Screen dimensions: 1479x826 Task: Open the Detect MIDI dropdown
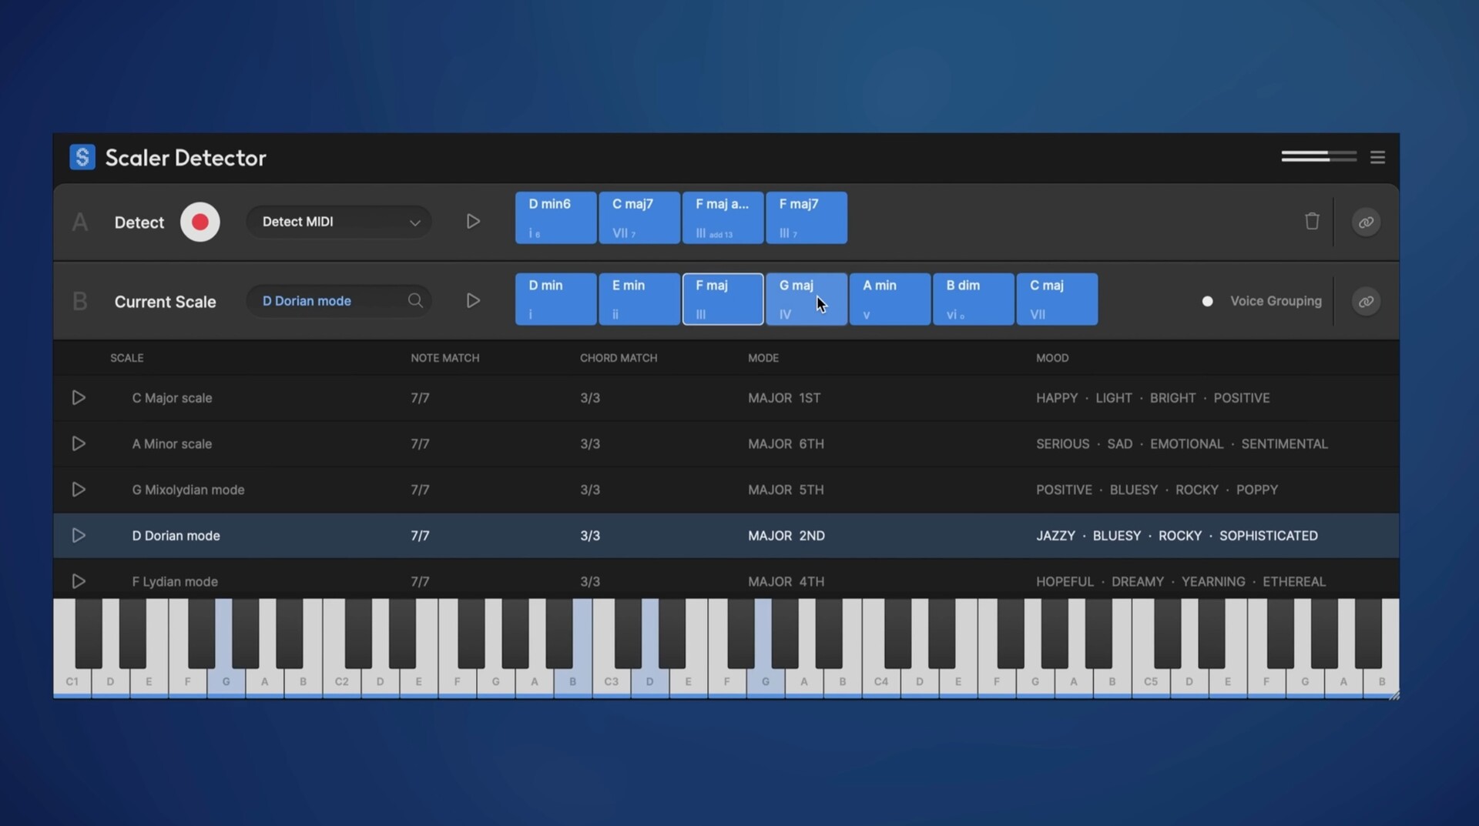pos(339,222)
